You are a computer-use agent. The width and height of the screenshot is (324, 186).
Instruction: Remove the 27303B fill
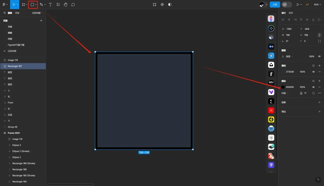tap(319, 72)
